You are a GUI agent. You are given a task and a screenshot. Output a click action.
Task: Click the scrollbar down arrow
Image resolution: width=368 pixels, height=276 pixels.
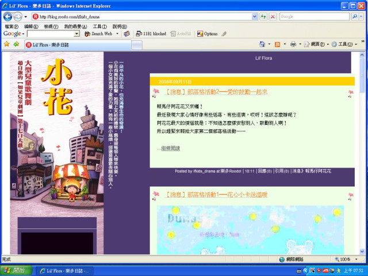tap(362, 251)
